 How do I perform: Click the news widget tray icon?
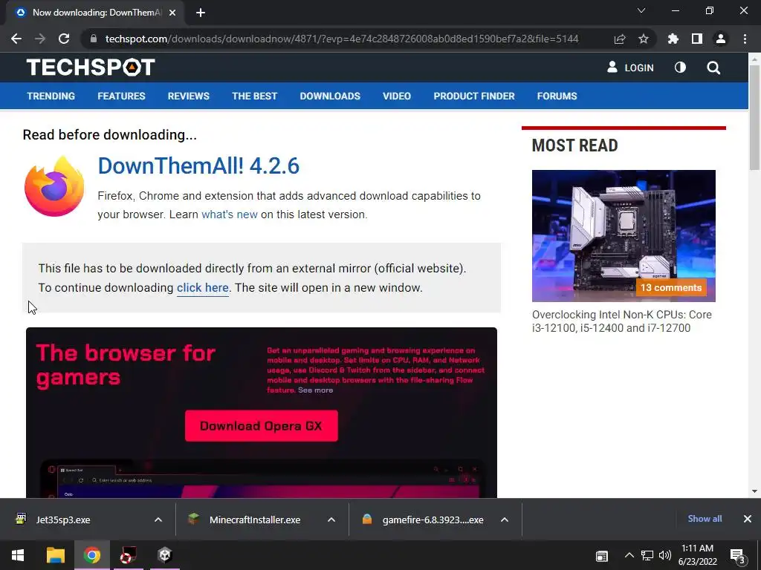(x=601, y=556)
